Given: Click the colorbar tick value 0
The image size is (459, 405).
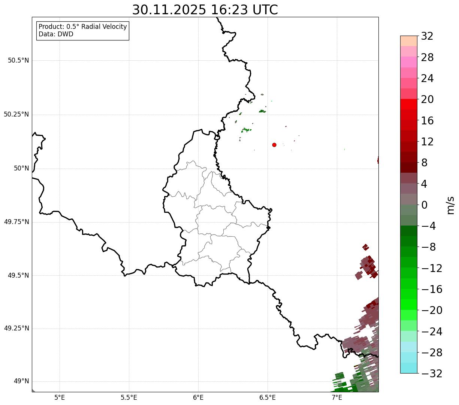Looking at the screenshot, I should pyautogui.click(x=424, y=205).
